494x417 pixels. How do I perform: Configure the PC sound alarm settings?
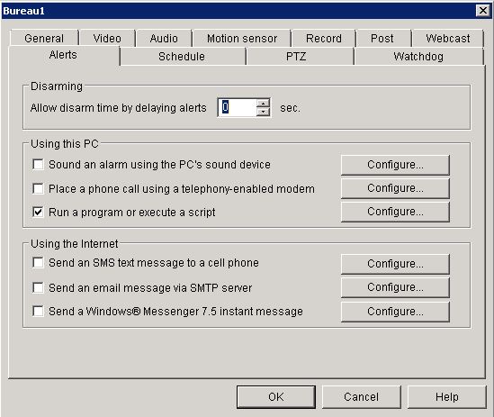pos(395,165)
